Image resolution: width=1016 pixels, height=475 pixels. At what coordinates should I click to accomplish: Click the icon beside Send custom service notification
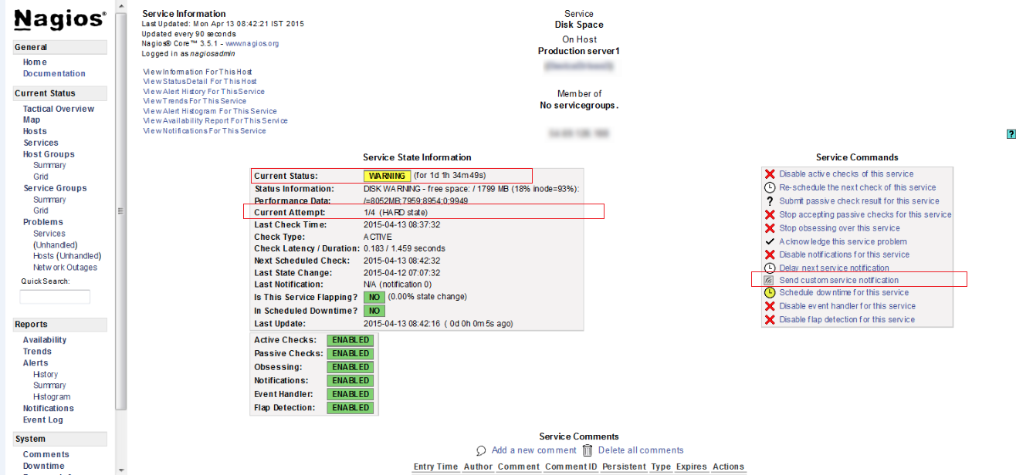769,281
